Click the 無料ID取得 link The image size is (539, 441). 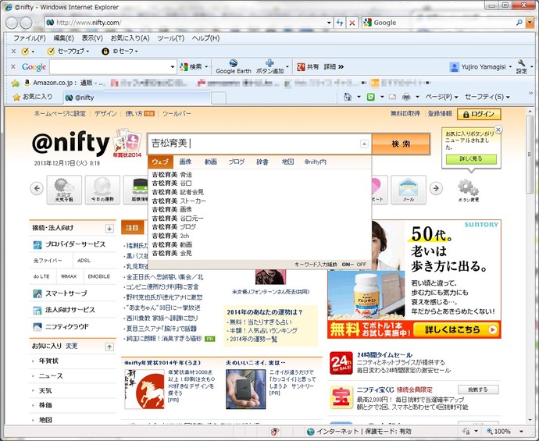click(405, 114)
